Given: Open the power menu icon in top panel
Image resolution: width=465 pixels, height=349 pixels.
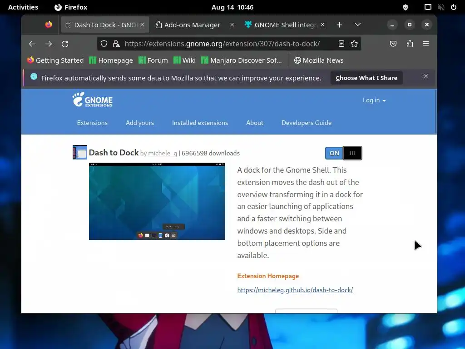Looking at the screenshot, I should 454,7.
